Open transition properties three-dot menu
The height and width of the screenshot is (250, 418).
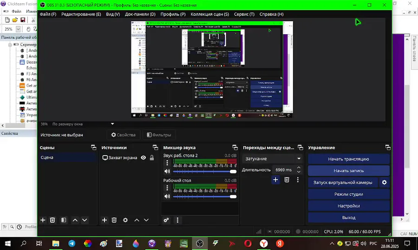[298, 180]
